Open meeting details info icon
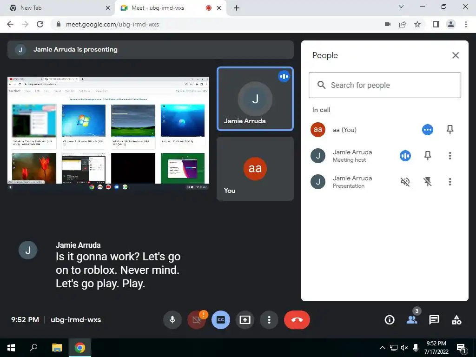Screen dimensions: 476x357 click(390, 320)
